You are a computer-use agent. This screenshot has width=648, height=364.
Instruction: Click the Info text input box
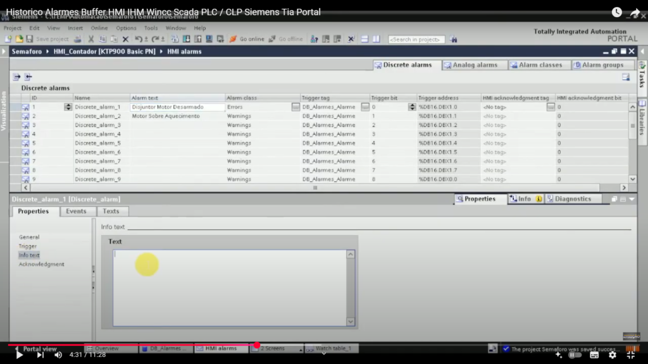pyautogui.click(x=230, y=288)
